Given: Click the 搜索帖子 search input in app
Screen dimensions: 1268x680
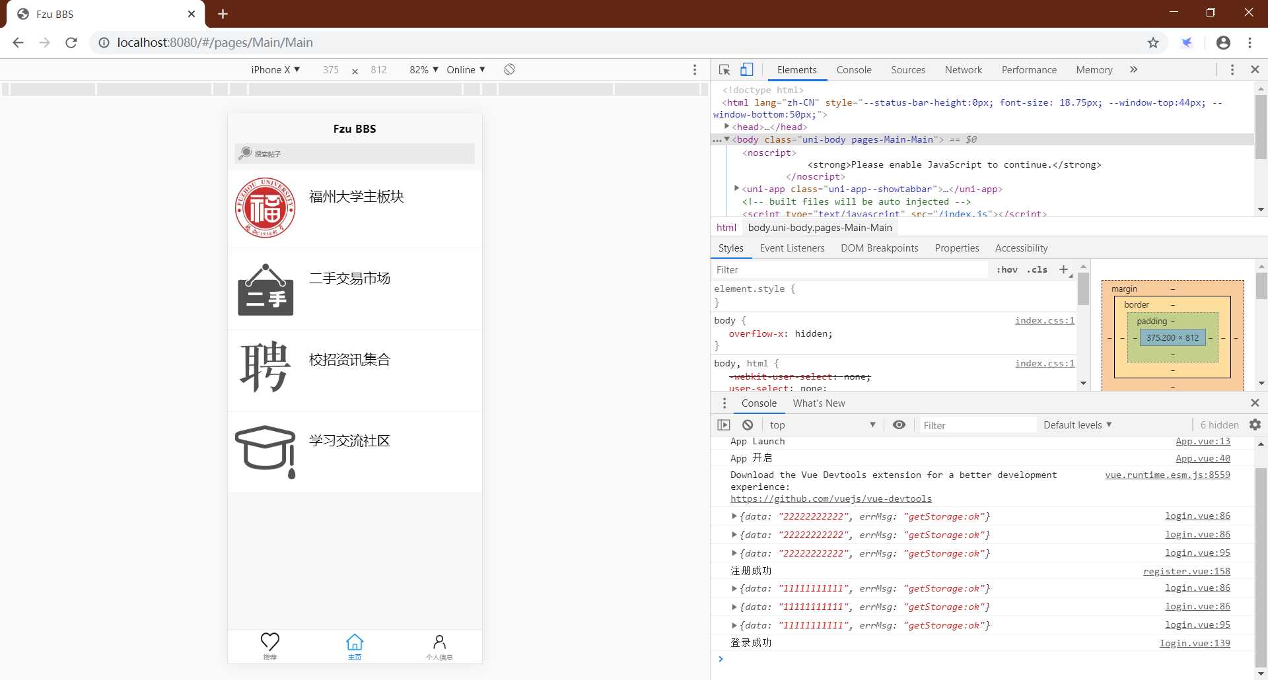Looking at the screenshot, I should point(355,153).
